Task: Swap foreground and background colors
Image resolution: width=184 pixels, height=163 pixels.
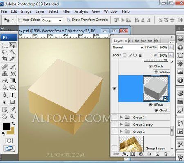Action: (13, 123)
